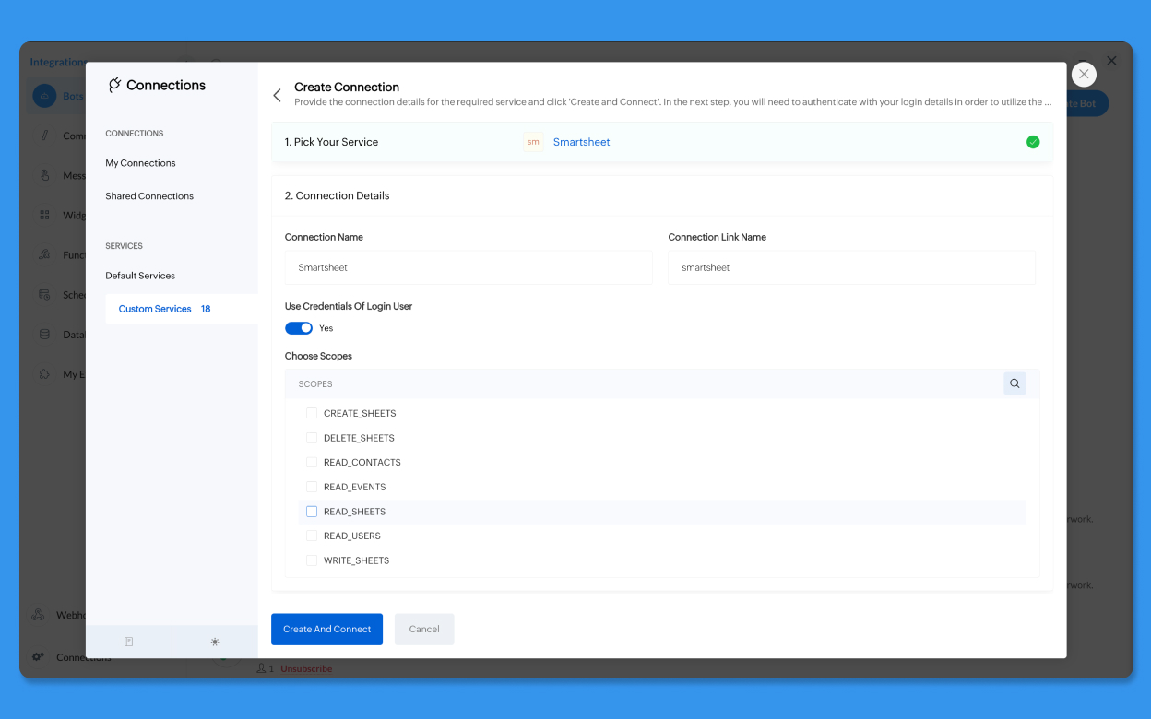Check the READ_SHEETS scope
The height and width of the screenshot is (719, 1151).
point(312,512)
